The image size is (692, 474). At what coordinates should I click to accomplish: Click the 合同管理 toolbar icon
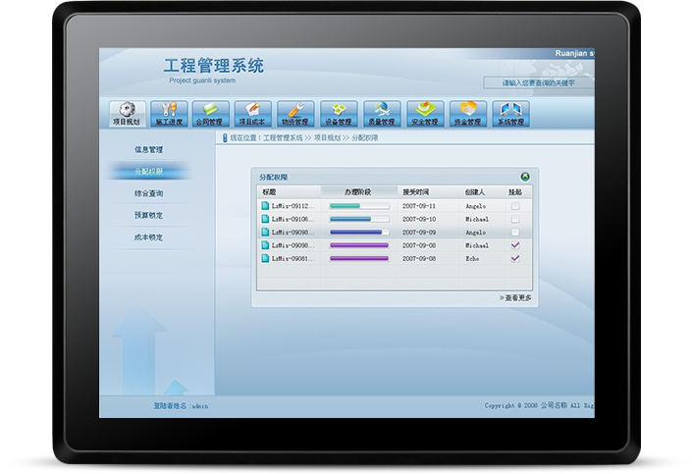click(x=210, y=114)
